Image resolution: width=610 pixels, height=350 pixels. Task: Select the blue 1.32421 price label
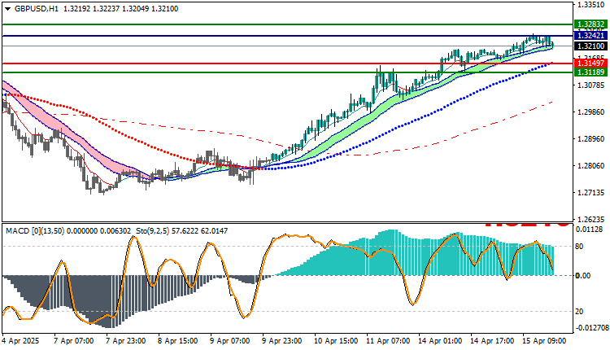(x=591, y=36)
